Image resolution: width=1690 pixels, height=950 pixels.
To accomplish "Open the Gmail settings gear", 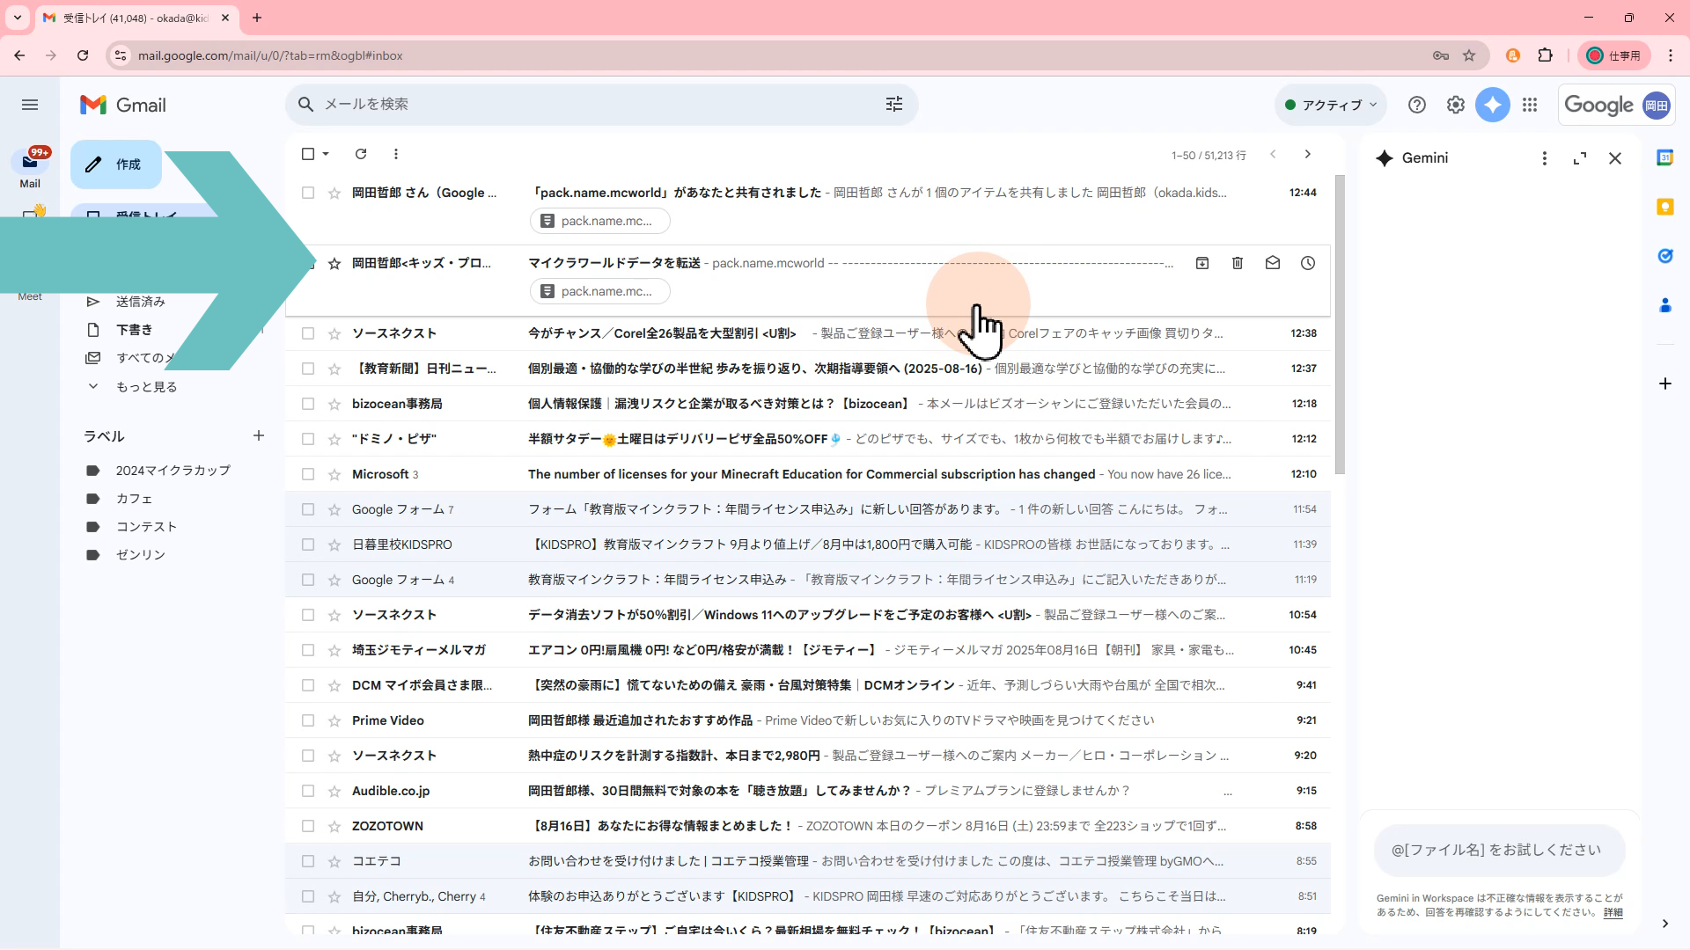I will tap(1455, 105).
